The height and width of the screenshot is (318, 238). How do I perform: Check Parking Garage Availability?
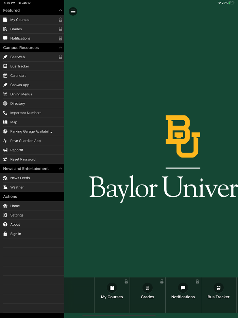(x=32, y=131)
